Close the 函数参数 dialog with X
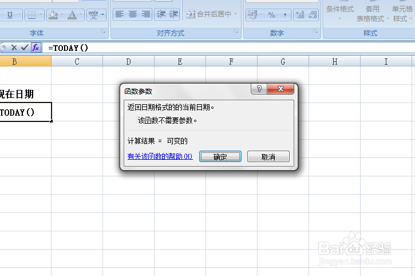Viewport: 415px width, 276px height. tap(280, 89)
